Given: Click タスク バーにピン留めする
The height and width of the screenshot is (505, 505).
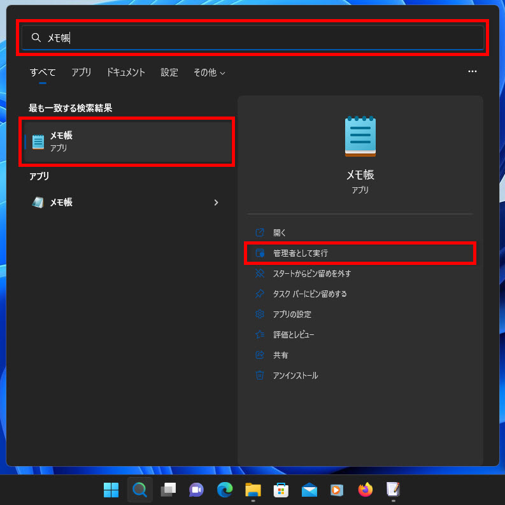Looking at the screenshot, I should point(309,294).
